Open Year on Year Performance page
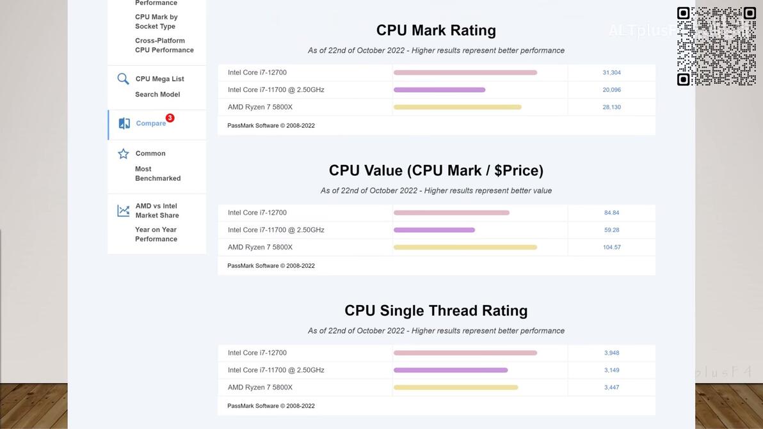 tap(156, 234)
